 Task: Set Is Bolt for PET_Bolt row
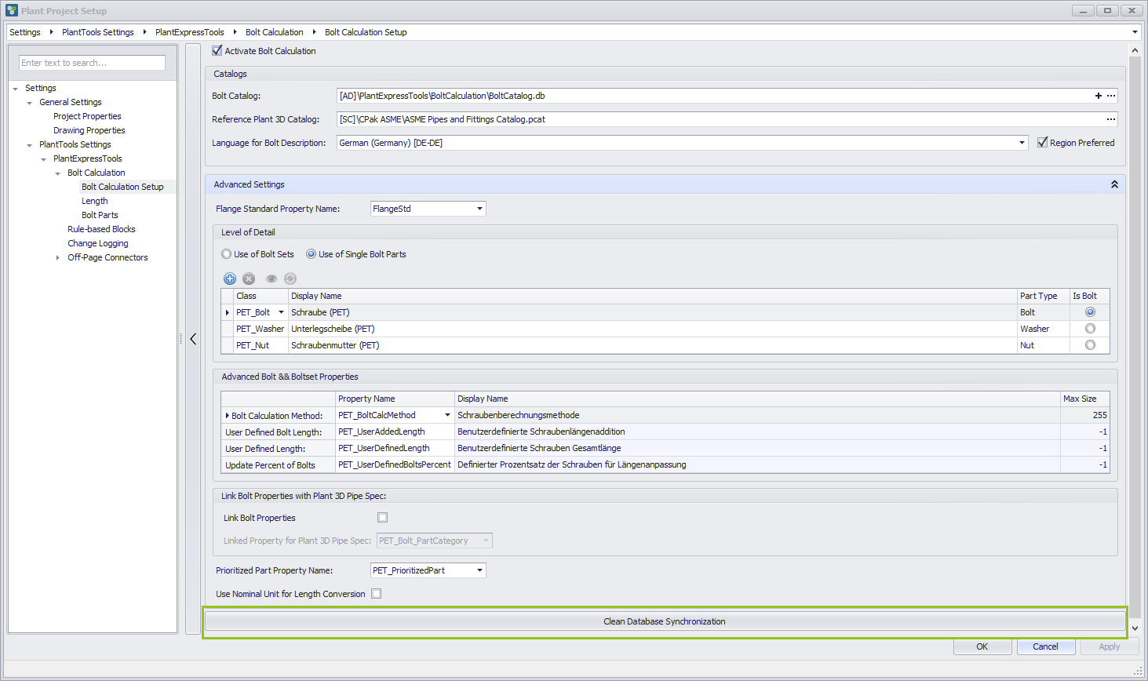(x=1090, y=312)
